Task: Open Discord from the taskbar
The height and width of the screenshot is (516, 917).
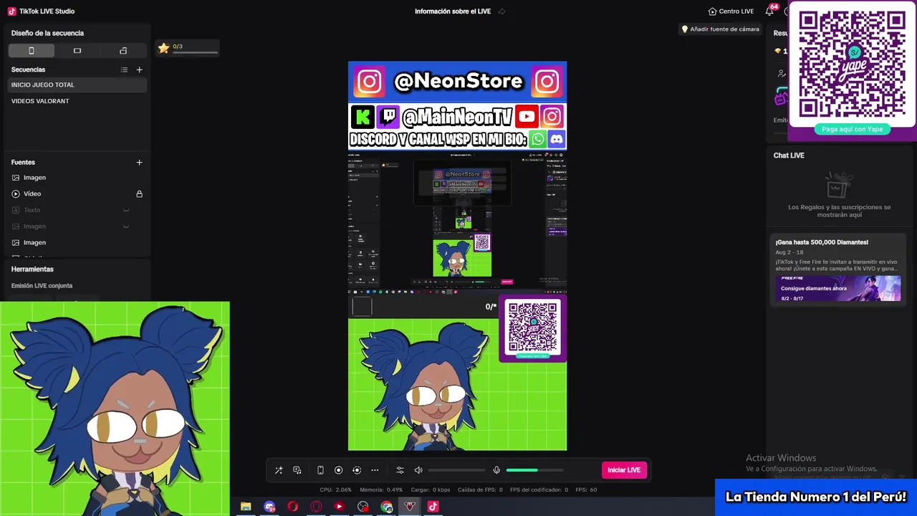Action: [x=269, y=507]
